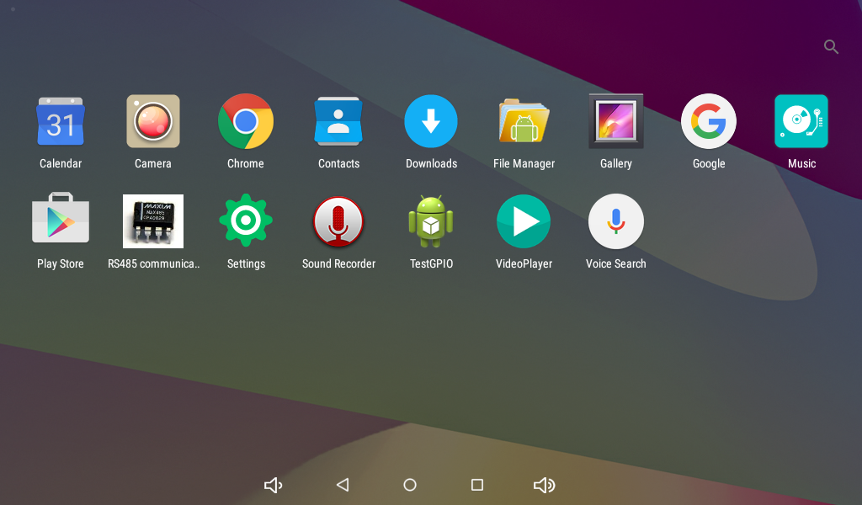
Task: Show recent apps with the square button
Action: point(477,485)
